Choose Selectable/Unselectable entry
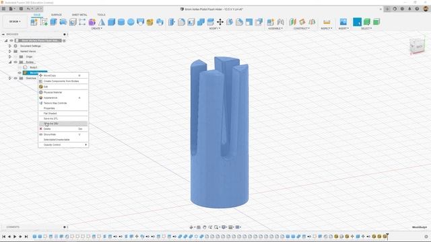 click(63, 140)
